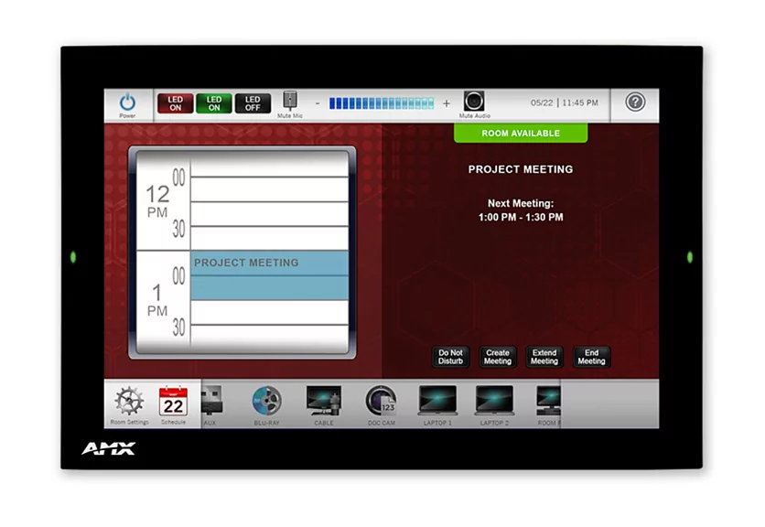Increase volume with the plus button
Image resolution: width=765 pixels, height=527 pixels.
click(x=447, y=103)
